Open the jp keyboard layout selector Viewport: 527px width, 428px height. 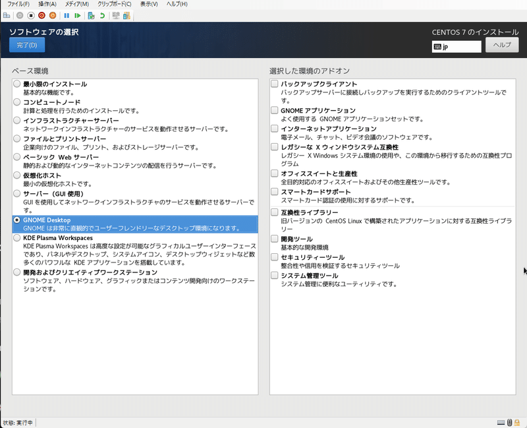click(457, 46)
